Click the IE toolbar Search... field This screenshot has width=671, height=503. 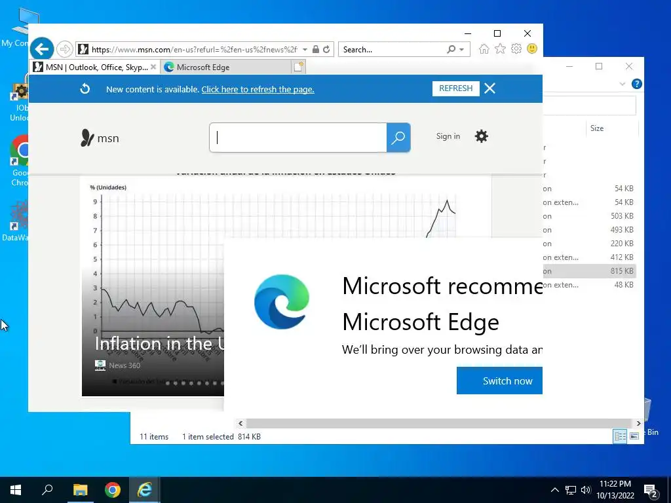click(x=393, y=50)
